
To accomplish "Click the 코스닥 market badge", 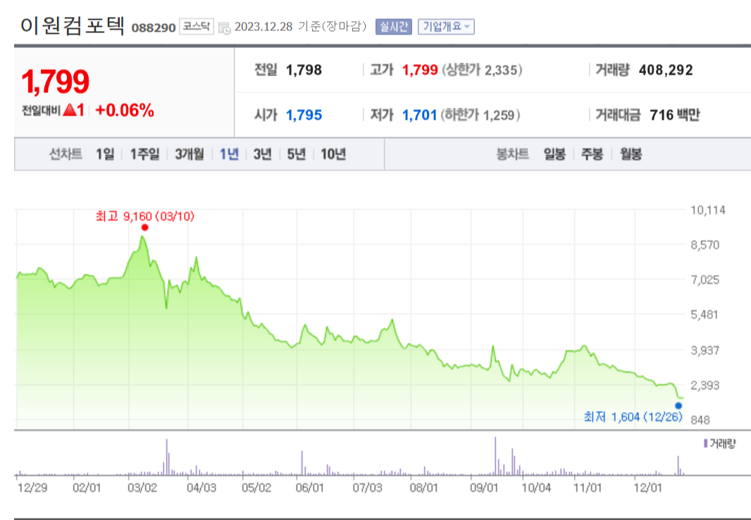I will (197, 26).
